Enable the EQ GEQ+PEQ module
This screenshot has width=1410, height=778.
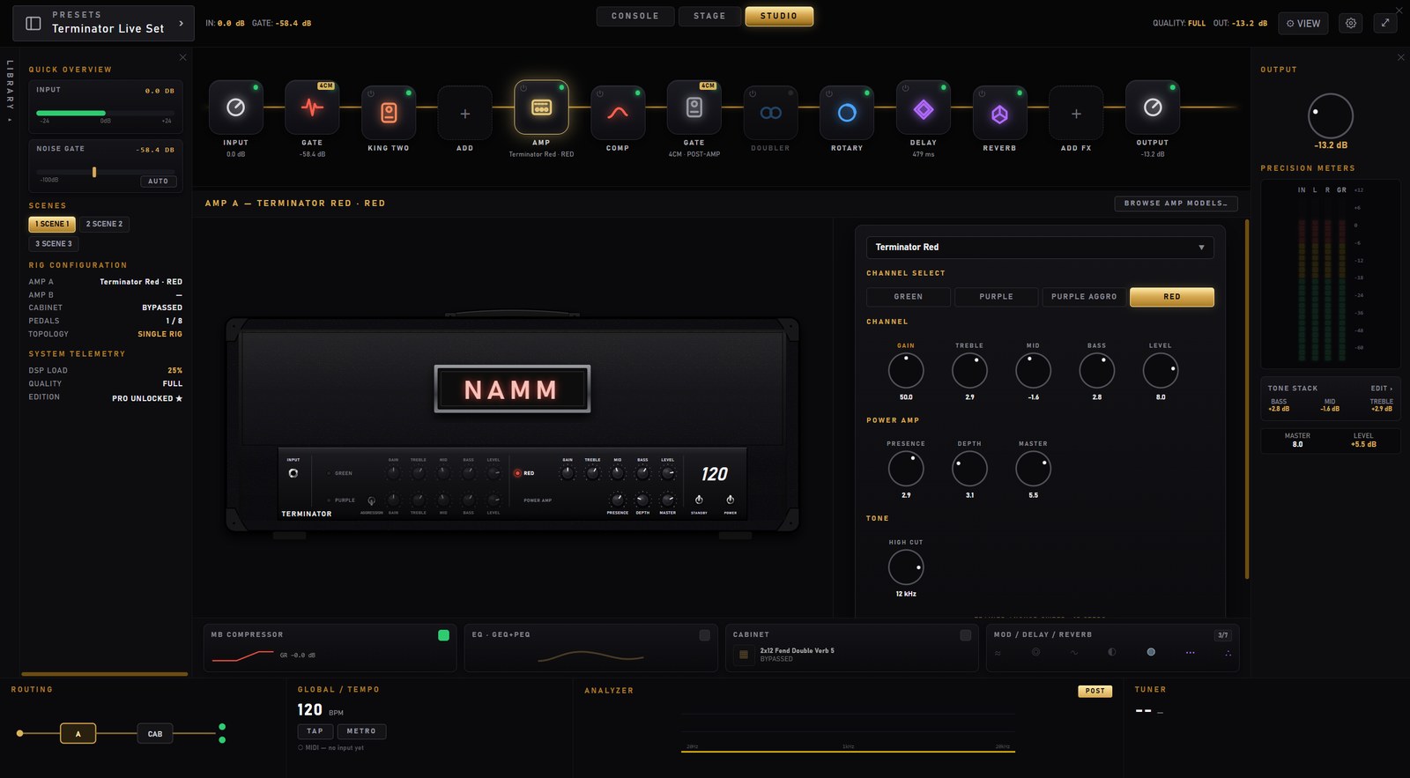coord(704,635)
